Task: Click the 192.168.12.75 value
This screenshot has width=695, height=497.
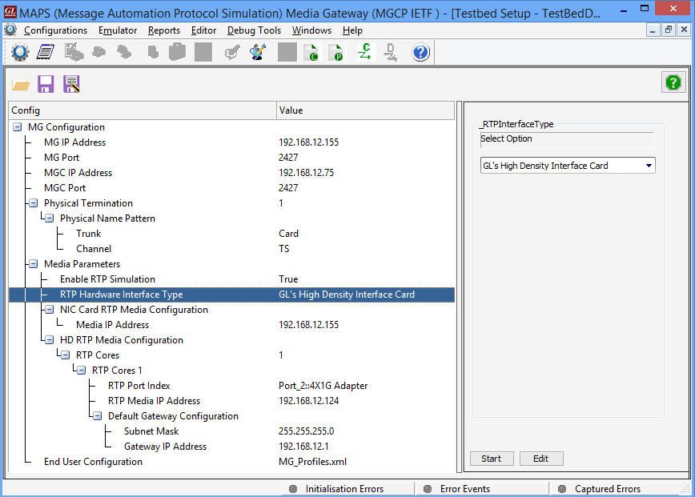Action: click(307, 173)
